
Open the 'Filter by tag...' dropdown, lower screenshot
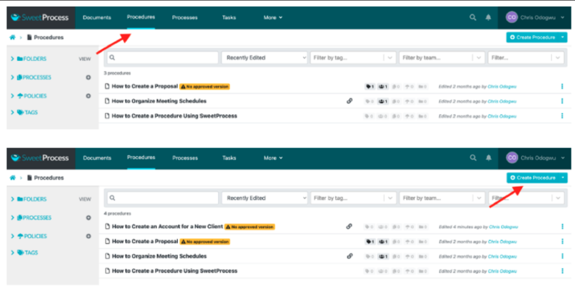coord(353,198)
